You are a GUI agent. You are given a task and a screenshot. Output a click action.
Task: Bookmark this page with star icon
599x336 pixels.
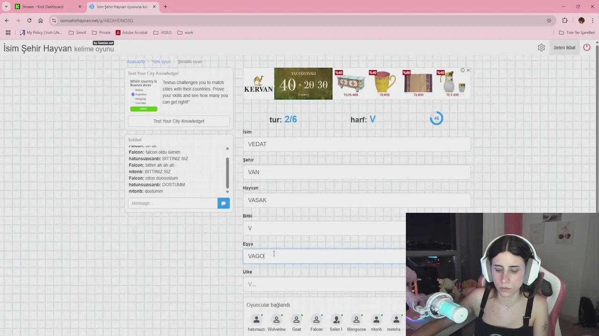(549, 21)
